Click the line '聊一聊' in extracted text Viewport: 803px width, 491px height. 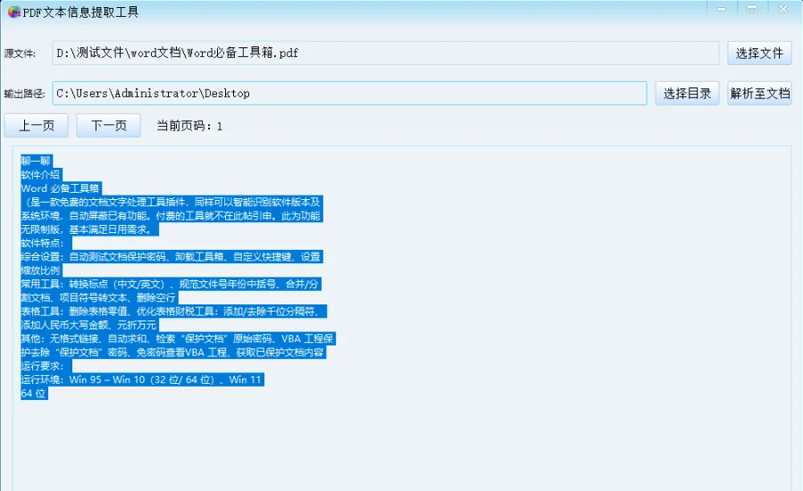pyautogui.click(x=36, y=161)
